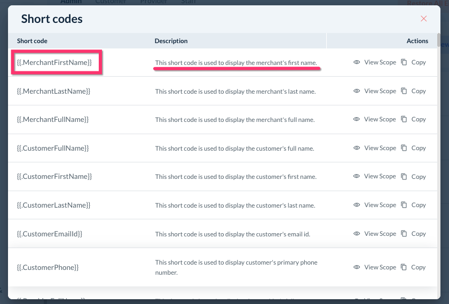This screenshot has height=304, width=449.
Task: Close the Short codes dialog
Action: (x=424, y=19)
